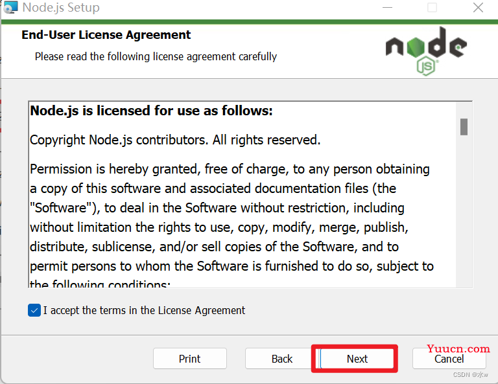Image resolution: width=498 pixels, height=384 pixels.
Task: Click the 'Copyright Node.js contributors' line
Action: [x=175, y=140]
